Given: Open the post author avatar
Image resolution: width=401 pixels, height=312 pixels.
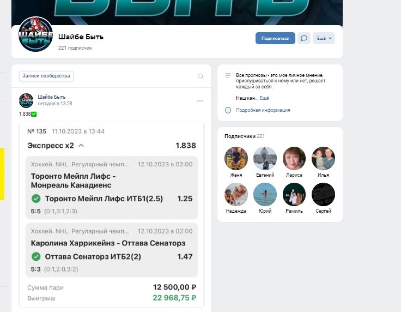Looking at the screenshot, I should [26, 100].
